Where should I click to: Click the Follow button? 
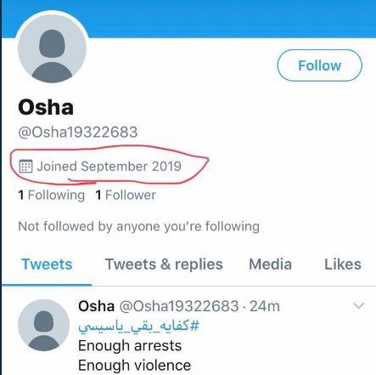(x=319, y=65)
